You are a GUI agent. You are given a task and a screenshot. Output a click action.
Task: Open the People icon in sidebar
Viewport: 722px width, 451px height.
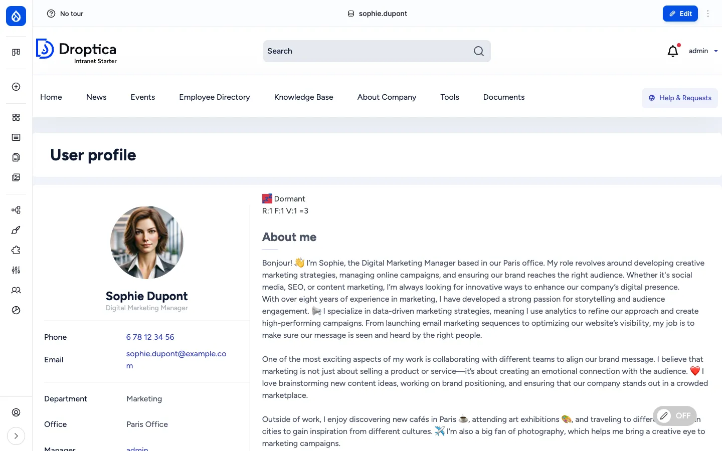pyautogui.click(x=16, y=290)
